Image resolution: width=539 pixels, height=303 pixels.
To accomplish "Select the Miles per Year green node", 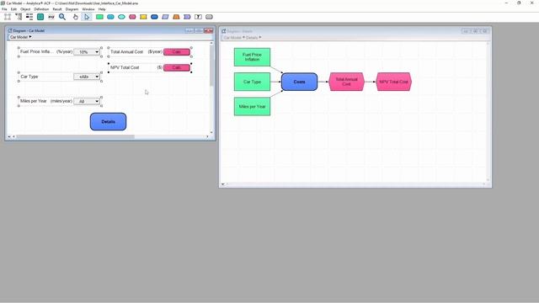I will (x=252, y=107).
